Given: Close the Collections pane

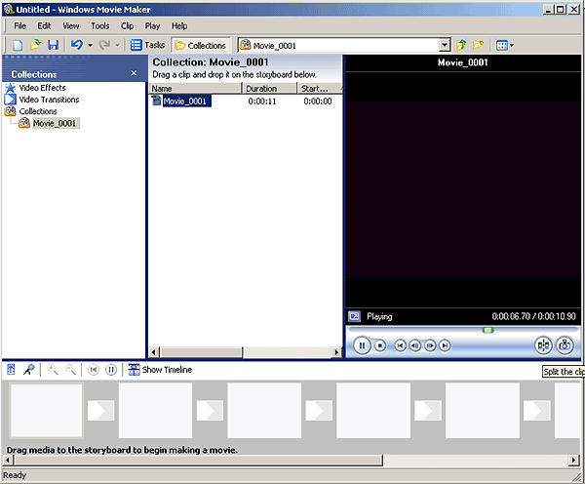Looking at the screenshot, I should pyautogui.click(x=134, y=73).
